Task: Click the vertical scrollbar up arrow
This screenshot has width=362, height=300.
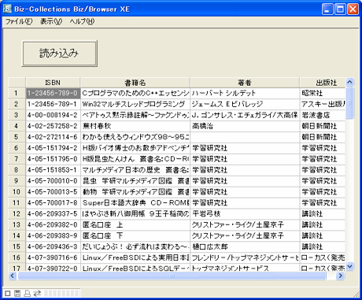Action: (x=349, y=82)
